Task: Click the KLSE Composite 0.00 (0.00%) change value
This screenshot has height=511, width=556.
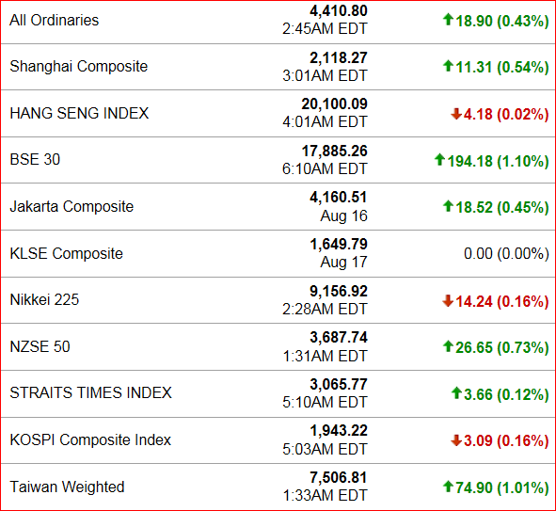Action: click(506, 254)
